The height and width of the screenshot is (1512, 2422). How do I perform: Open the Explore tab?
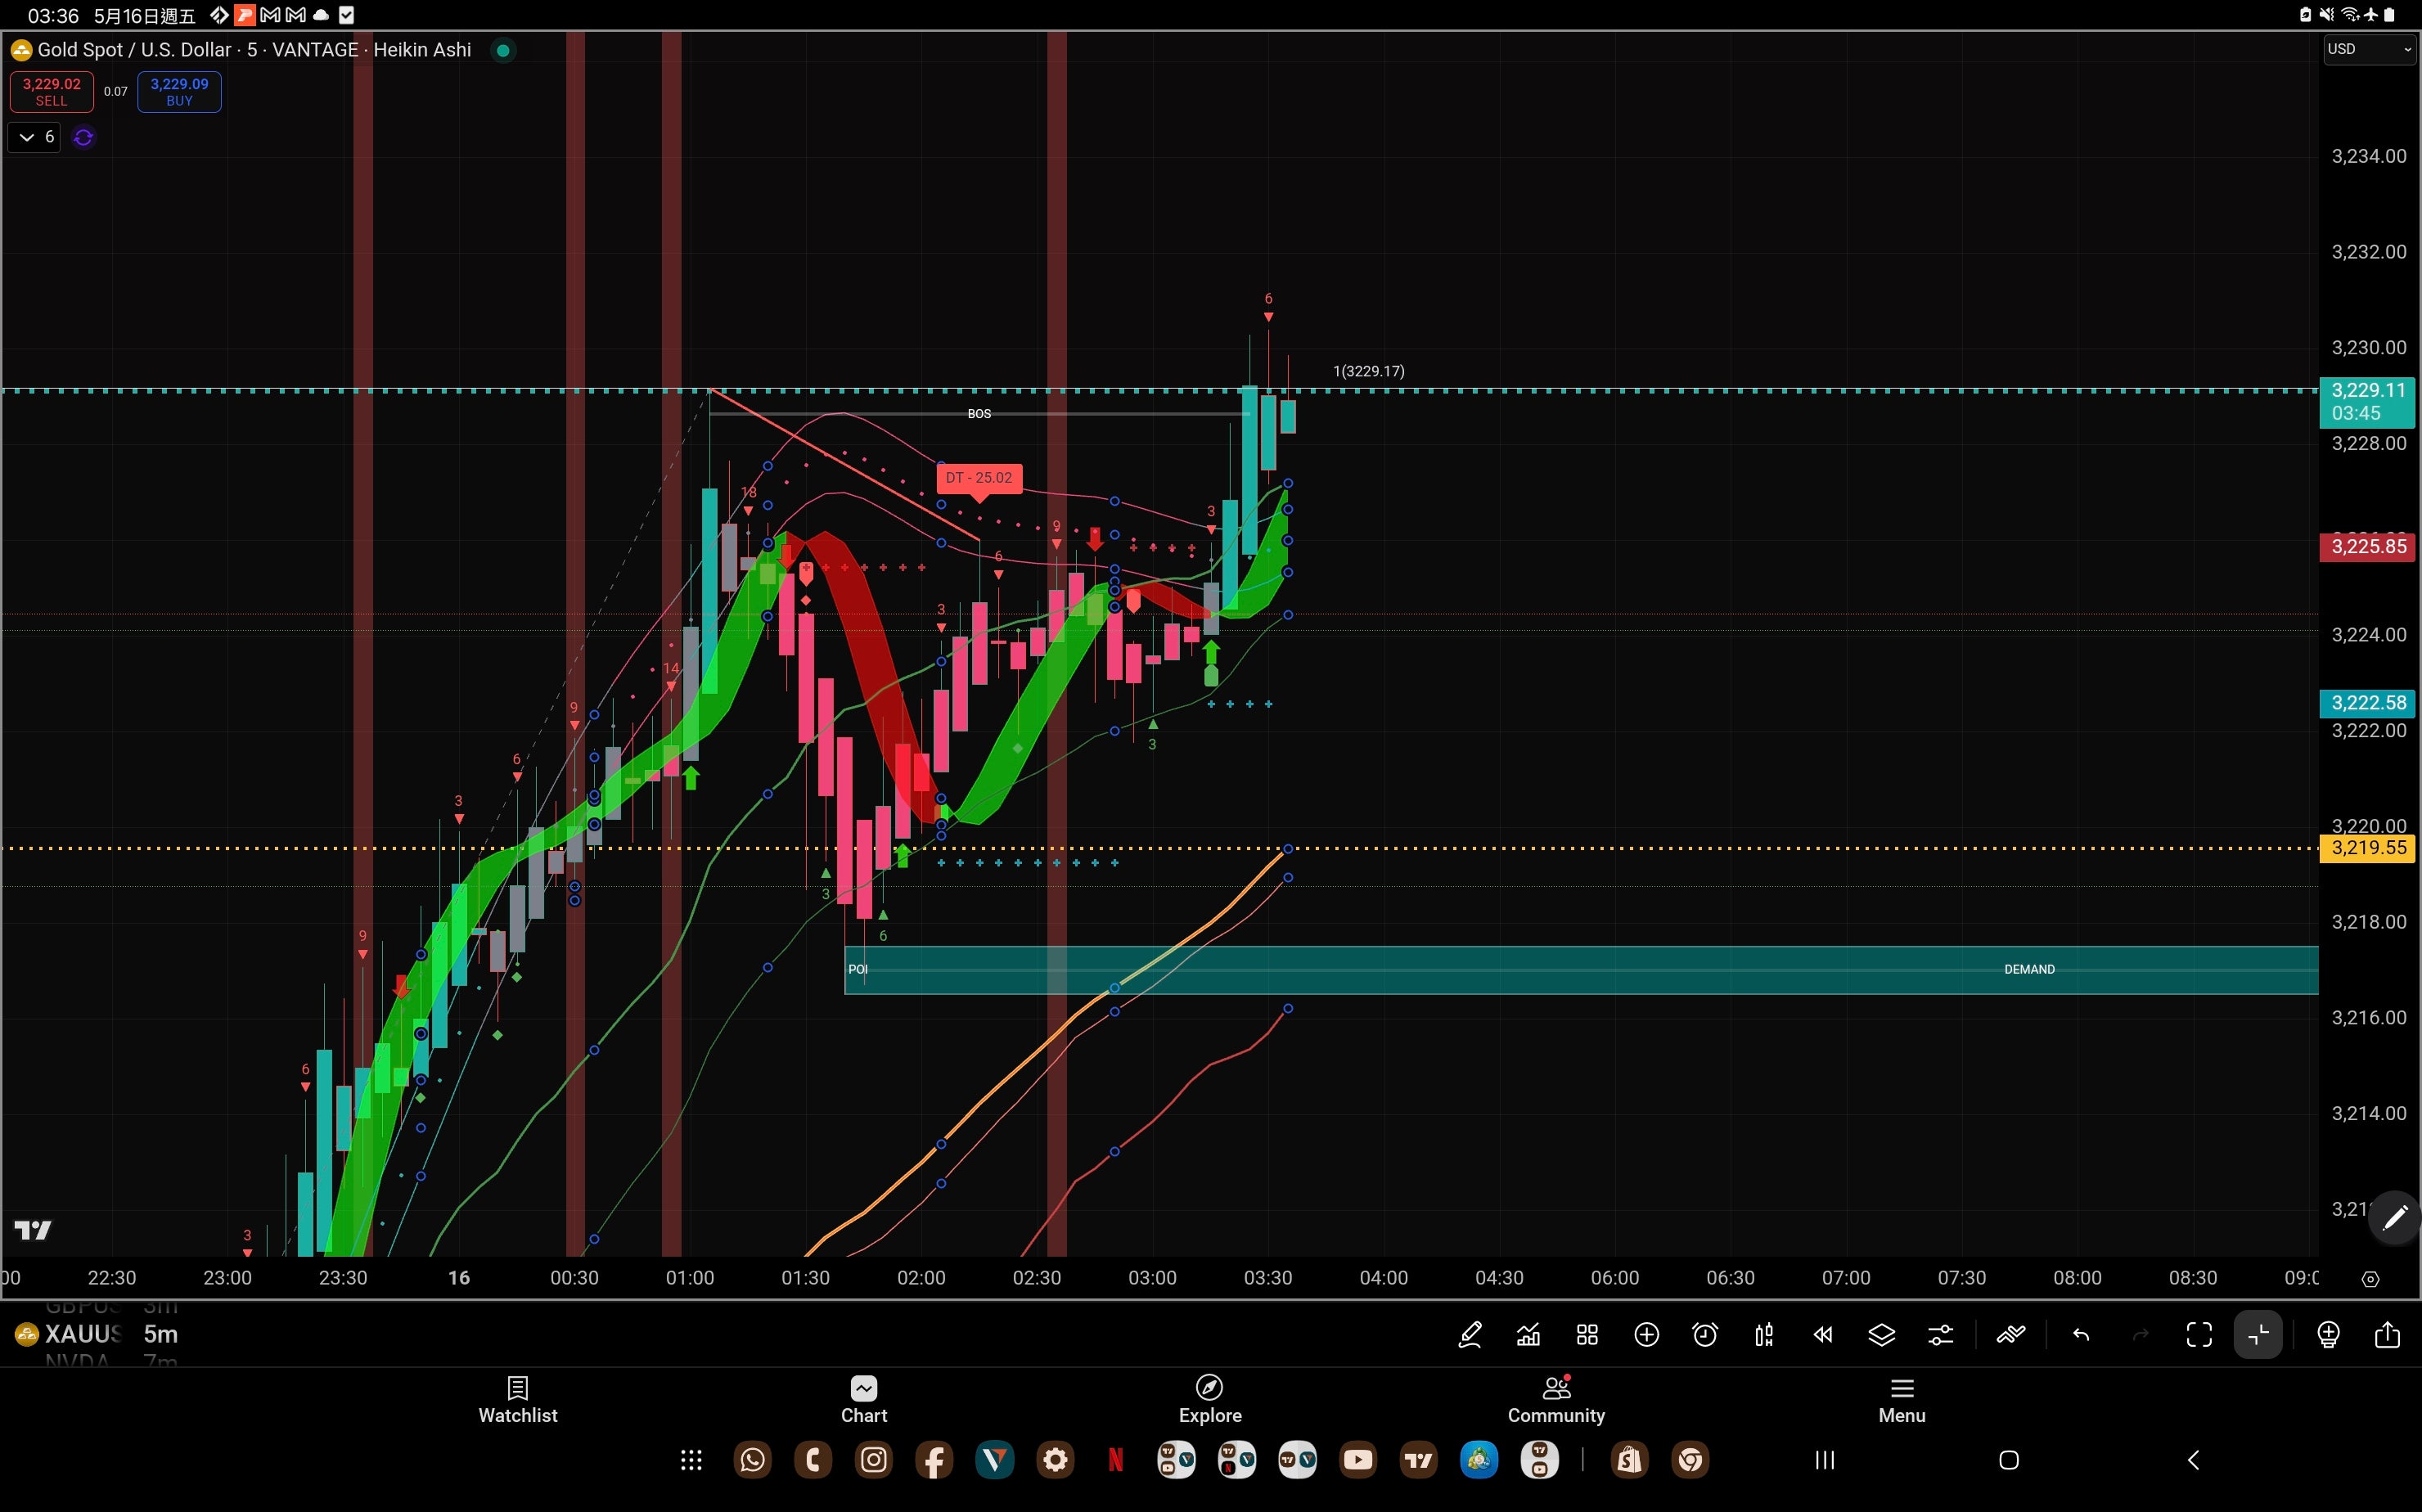1210,1400
